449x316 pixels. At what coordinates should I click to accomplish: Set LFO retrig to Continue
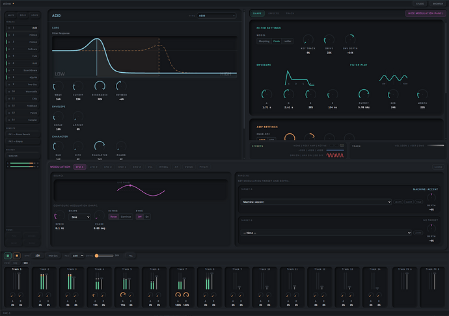point(126,217)
